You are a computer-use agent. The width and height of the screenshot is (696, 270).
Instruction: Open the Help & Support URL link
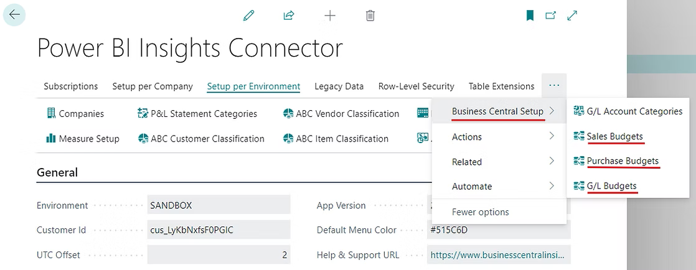pyautogui.click(x=497, y=255)
